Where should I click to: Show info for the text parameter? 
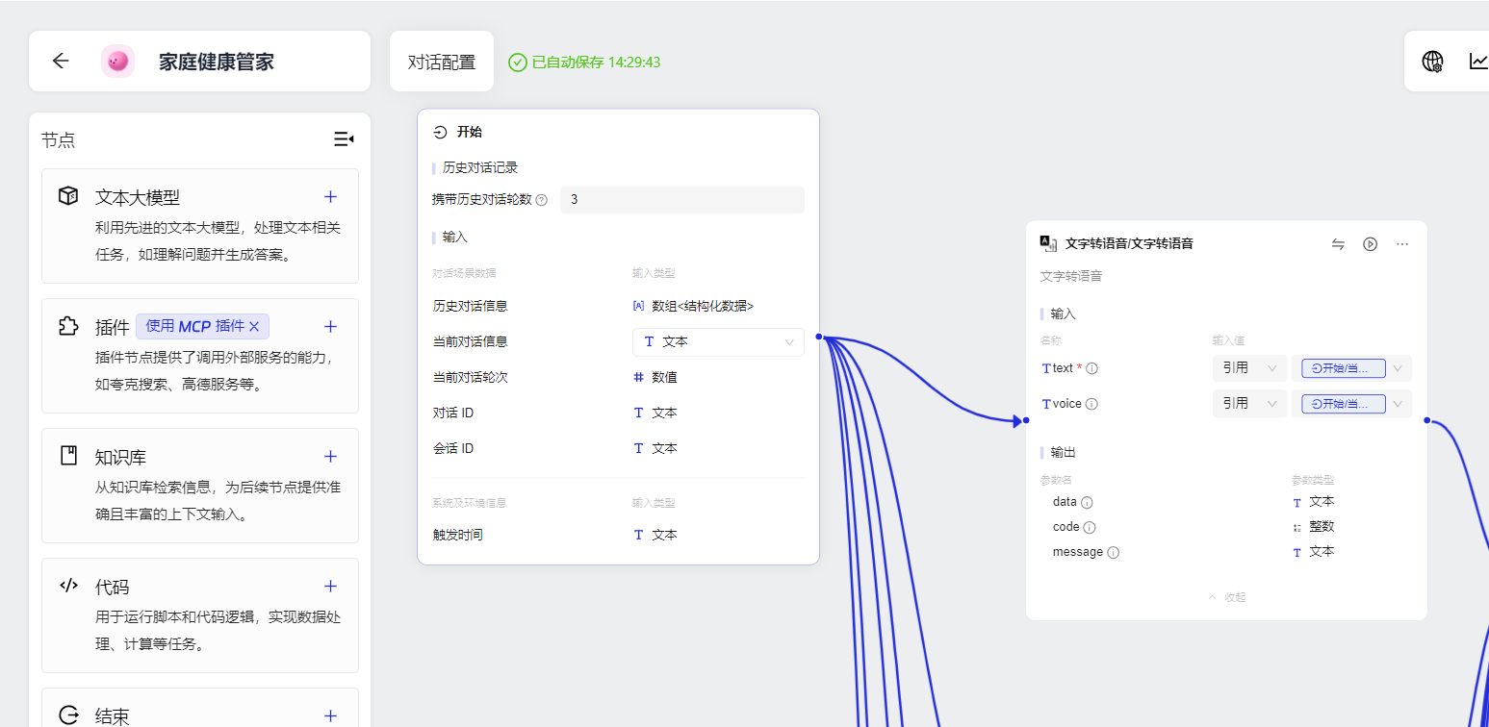point(1092,368)
